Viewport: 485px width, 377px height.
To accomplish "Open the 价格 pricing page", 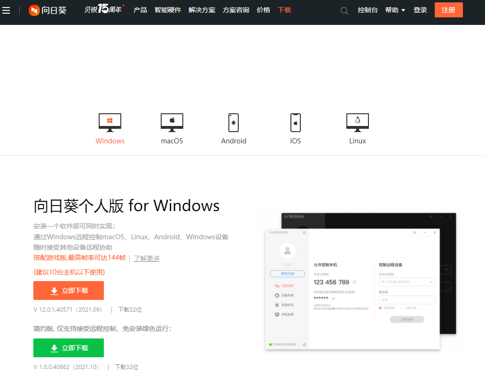I will tap(263, 10).
